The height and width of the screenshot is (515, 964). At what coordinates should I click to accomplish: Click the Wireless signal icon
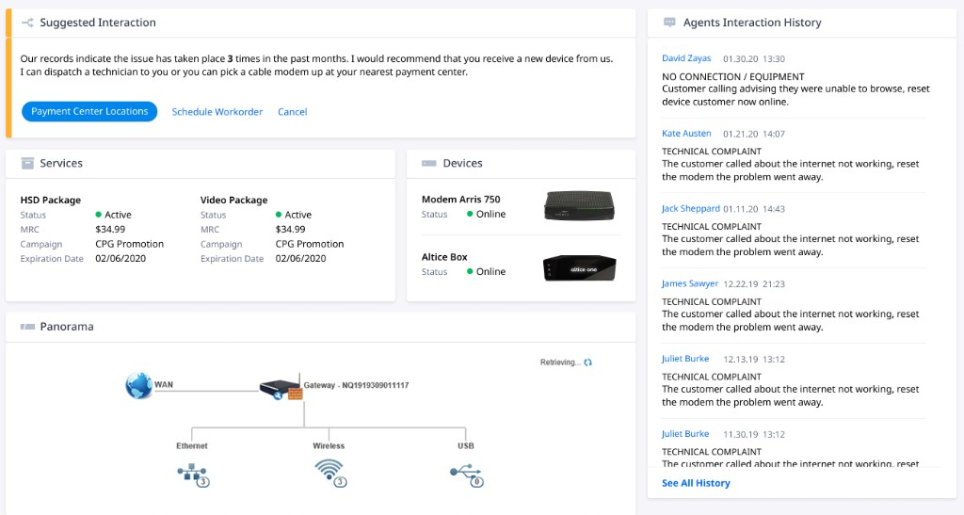[330, 474]
